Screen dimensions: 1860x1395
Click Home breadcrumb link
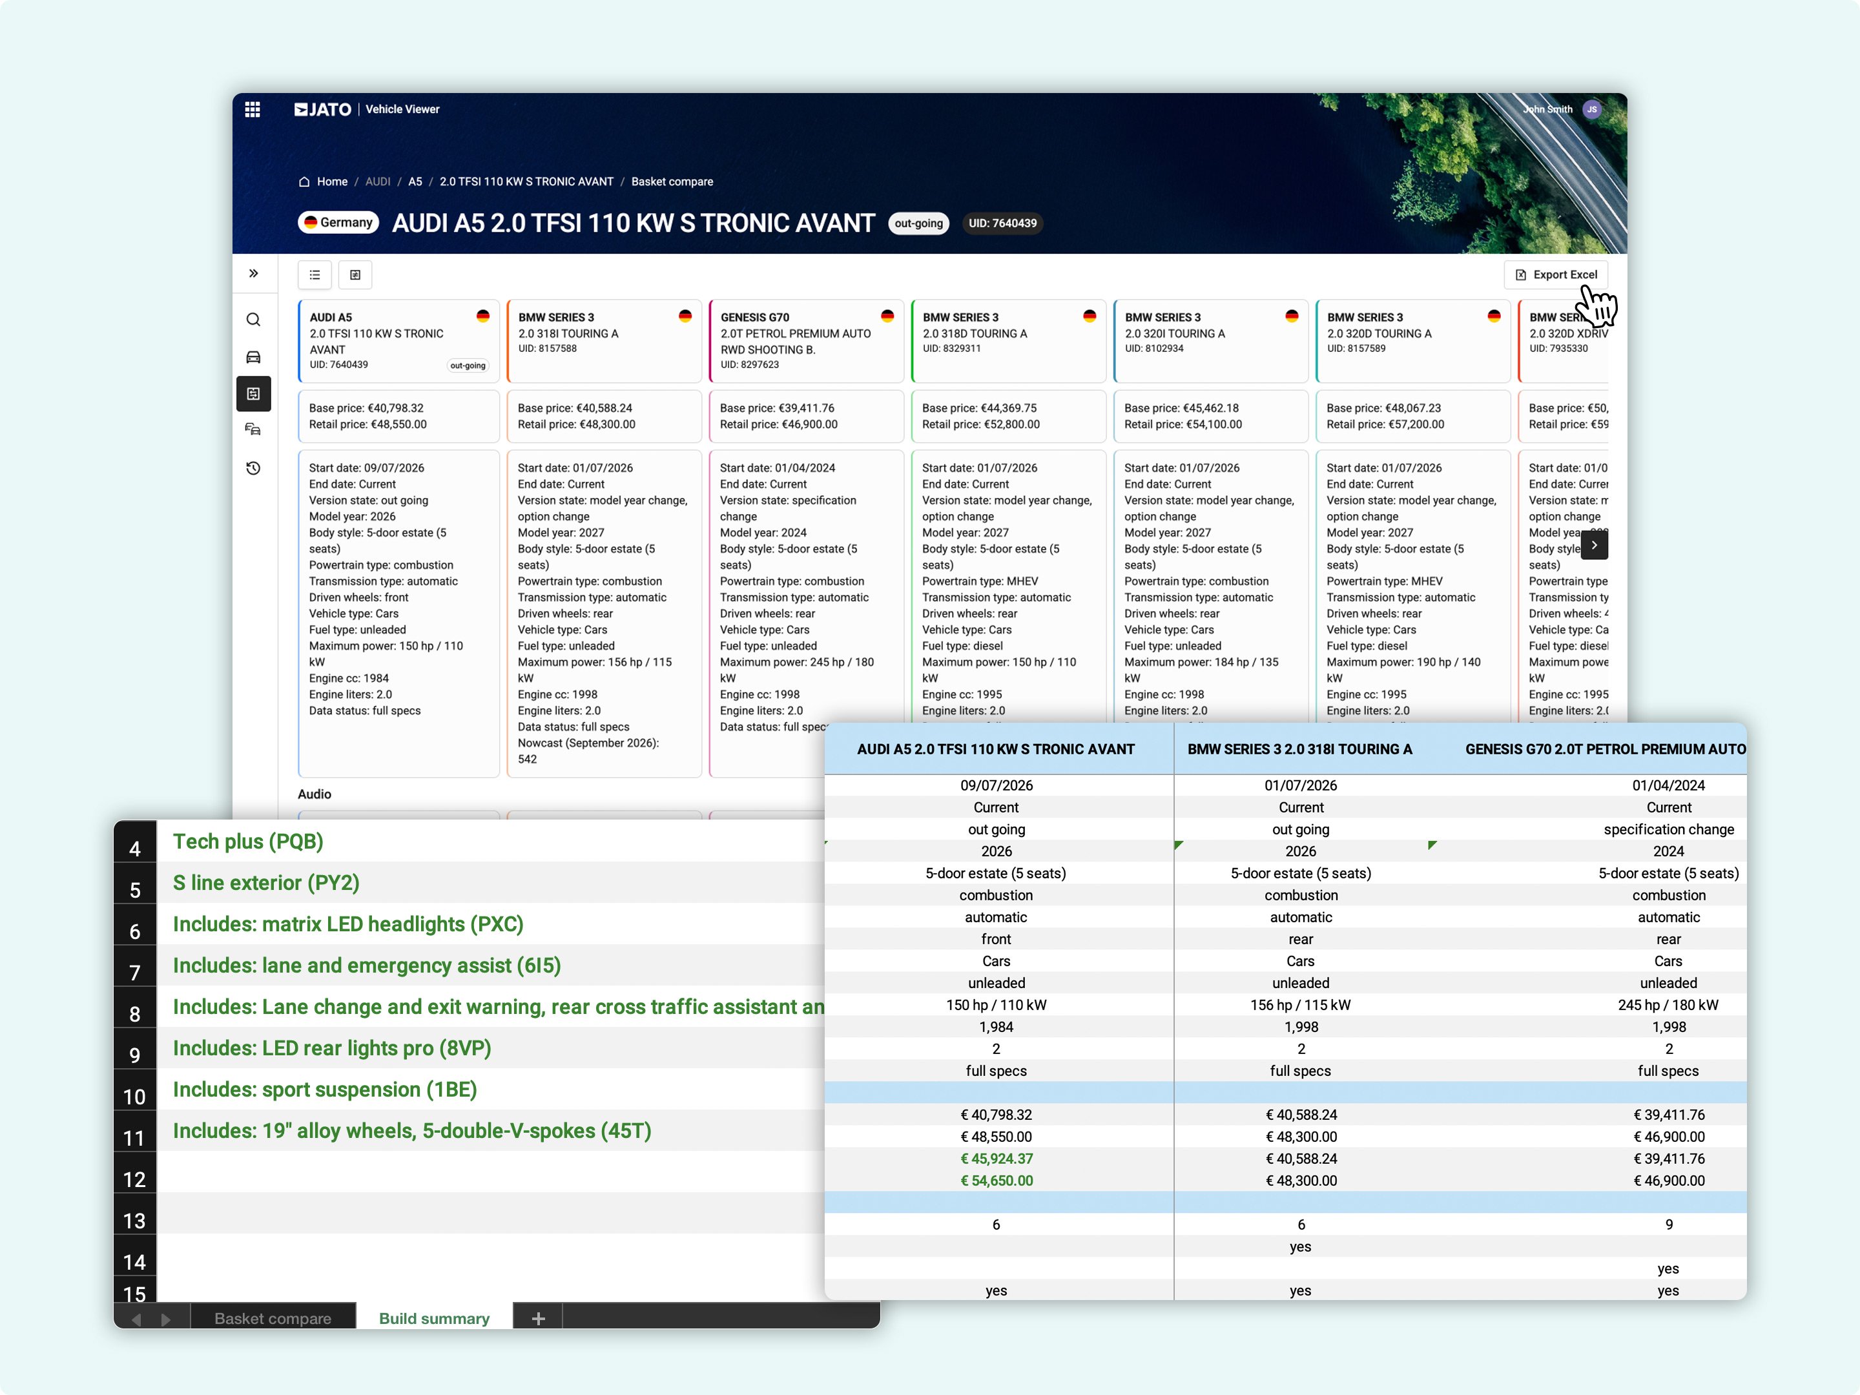coord(332,181)
